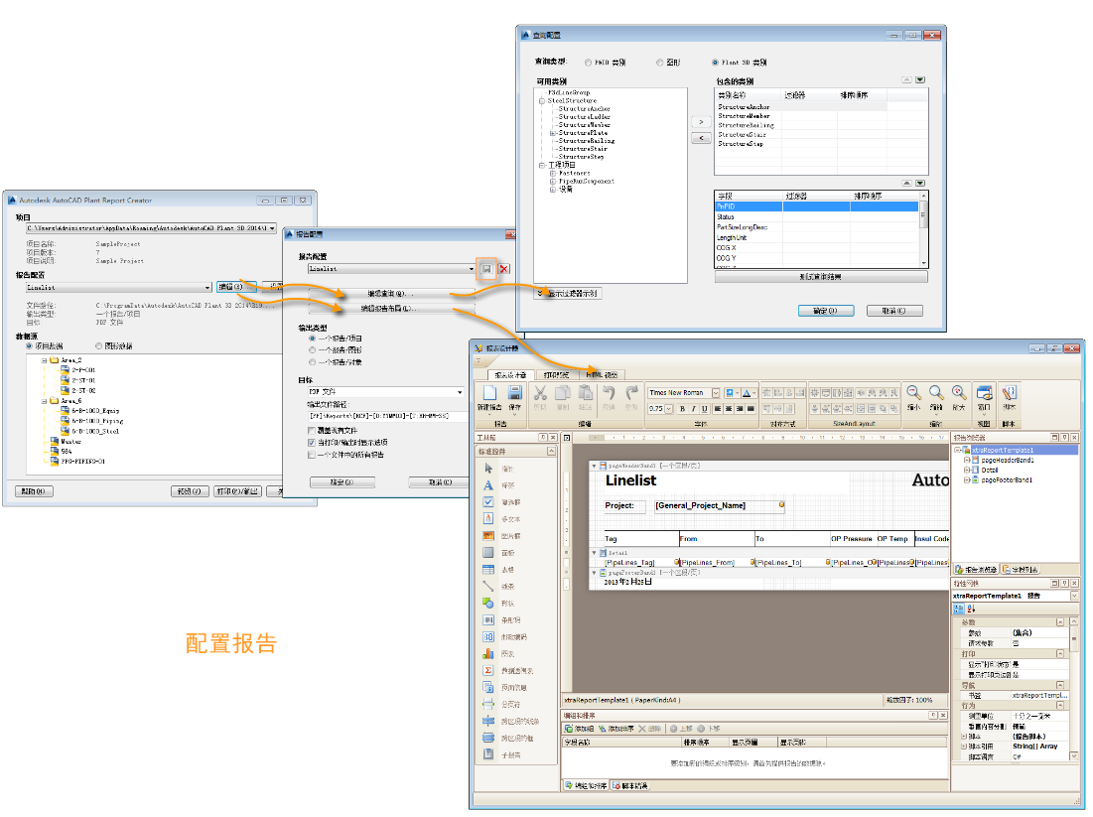Viewport: 1093px width, 817px height.
Task: Click red X delete icon in report config
Action: (x=504, y=269)
